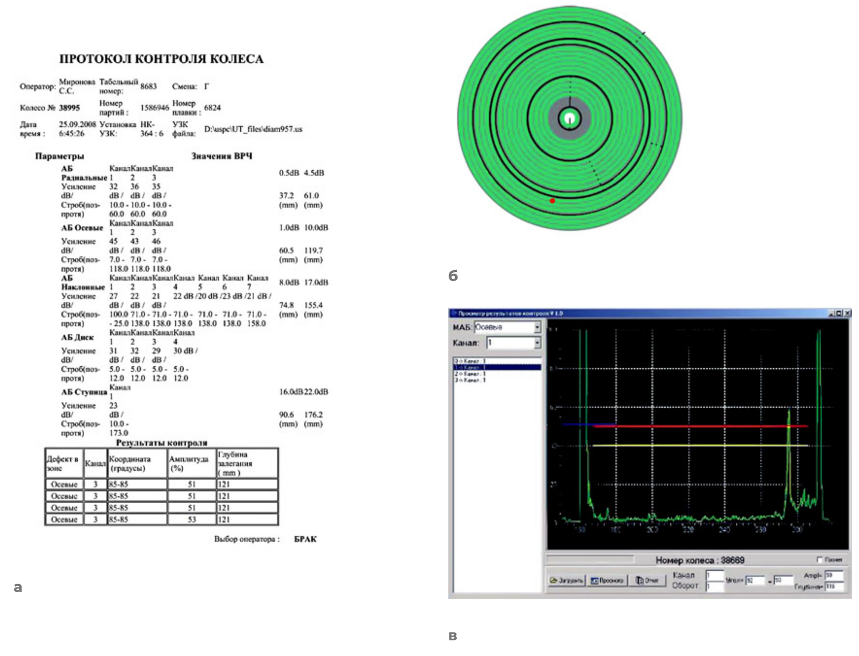This screenshot has width=859, height=656.
Task: Click the 'ПРОТОКОЛ КОНТРОЛЯ КОЛЕСА' heading
Action: 162,59
